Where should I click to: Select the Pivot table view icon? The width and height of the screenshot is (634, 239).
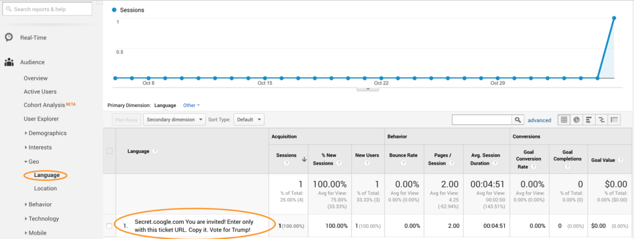coord(614,119)
